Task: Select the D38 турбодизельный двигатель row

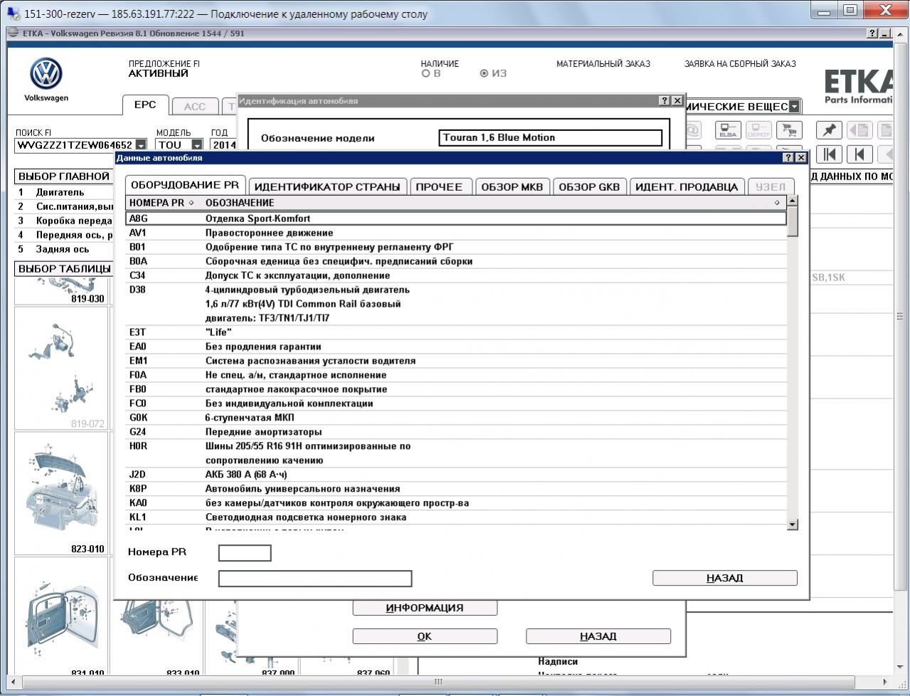Action: click(x=456, y=304)
